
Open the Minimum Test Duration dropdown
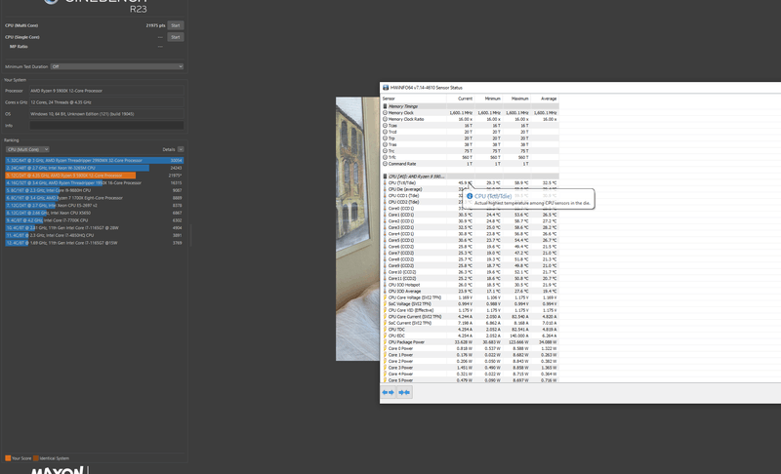[117, 66]
